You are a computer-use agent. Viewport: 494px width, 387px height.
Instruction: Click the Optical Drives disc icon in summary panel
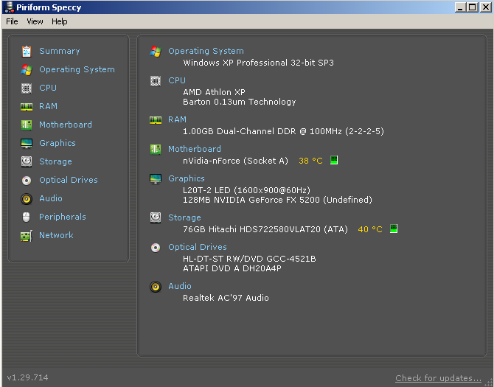point(156,248)
